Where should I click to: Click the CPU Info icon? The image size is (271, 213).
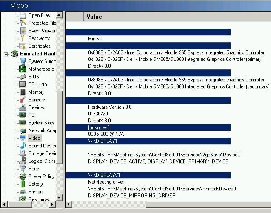[x=23, y=84]
